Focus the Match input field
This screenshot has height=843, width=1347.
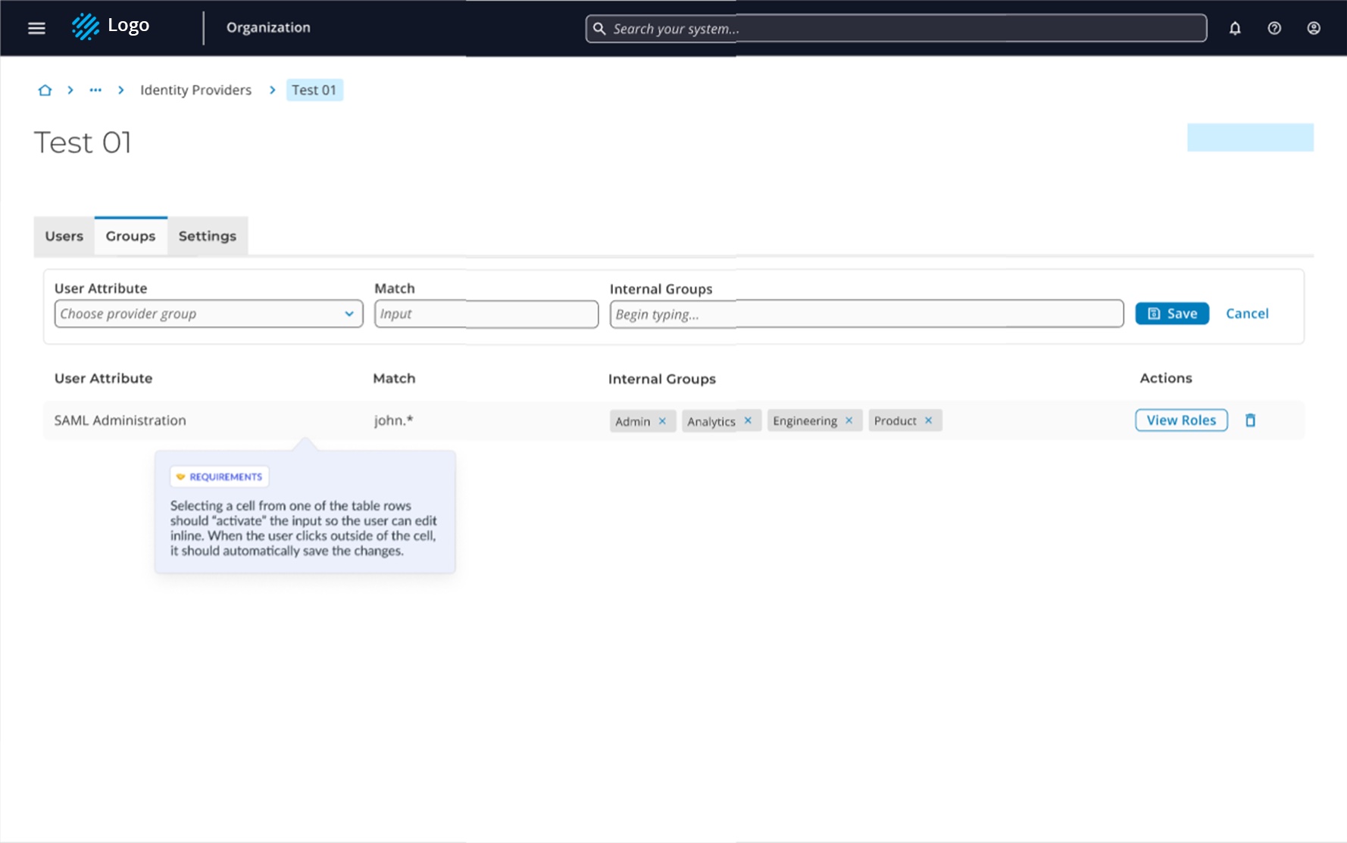tap(486, 314)
